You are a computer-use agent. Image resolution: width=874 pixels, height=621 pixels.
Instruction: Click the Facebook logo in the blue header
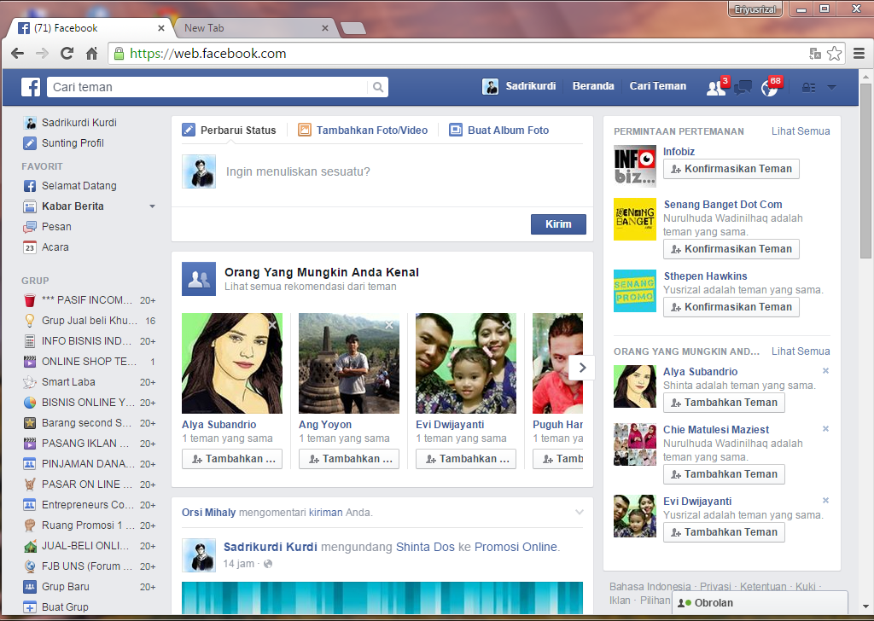point(31,87)
